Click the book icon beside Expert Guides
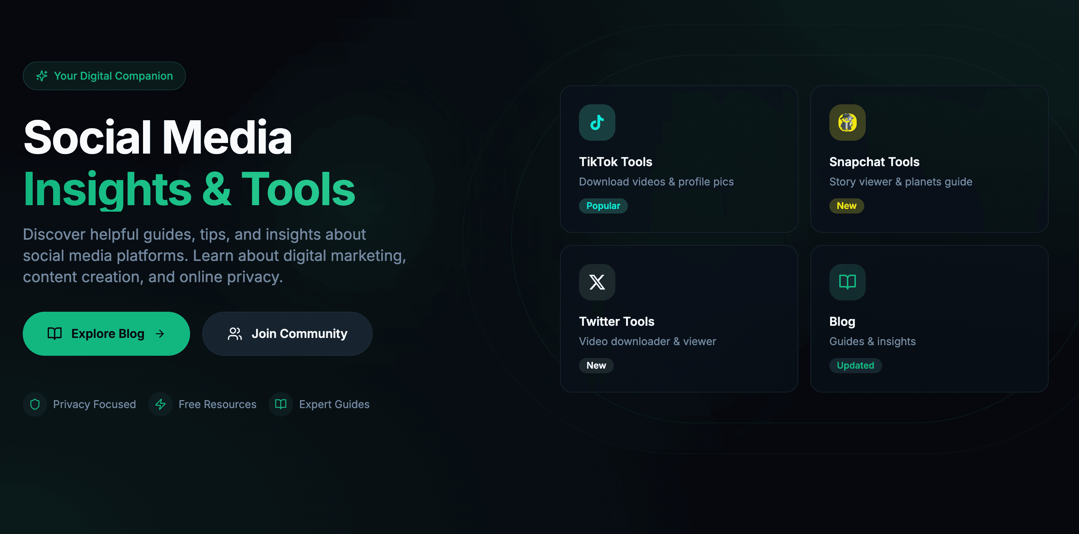This screenshot has width=1079, height=534. pyautogui.click(x=281, y=404)
